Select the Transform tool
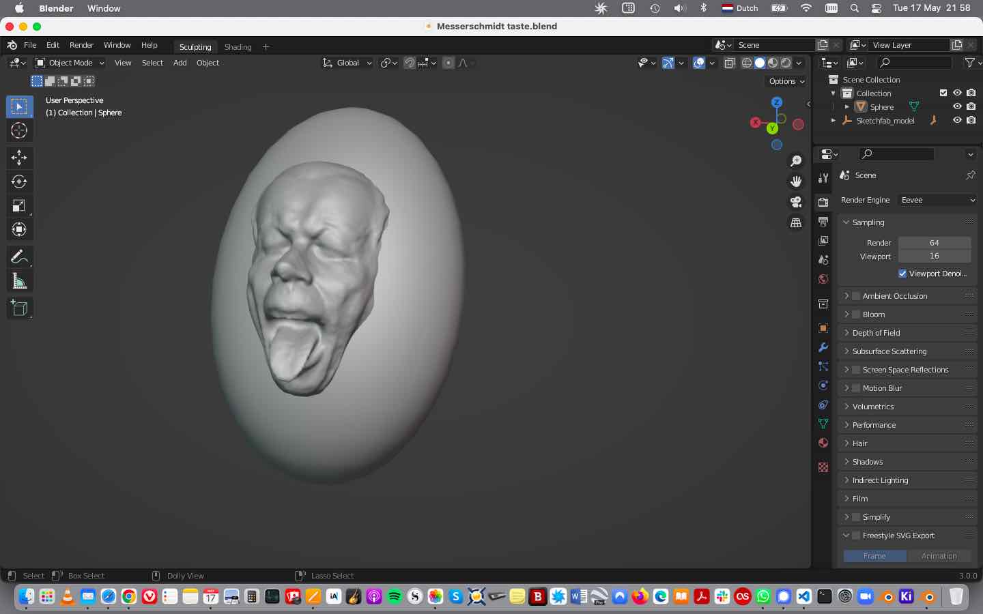The width and height of the screenshot is (983, 614). point(19,229)
